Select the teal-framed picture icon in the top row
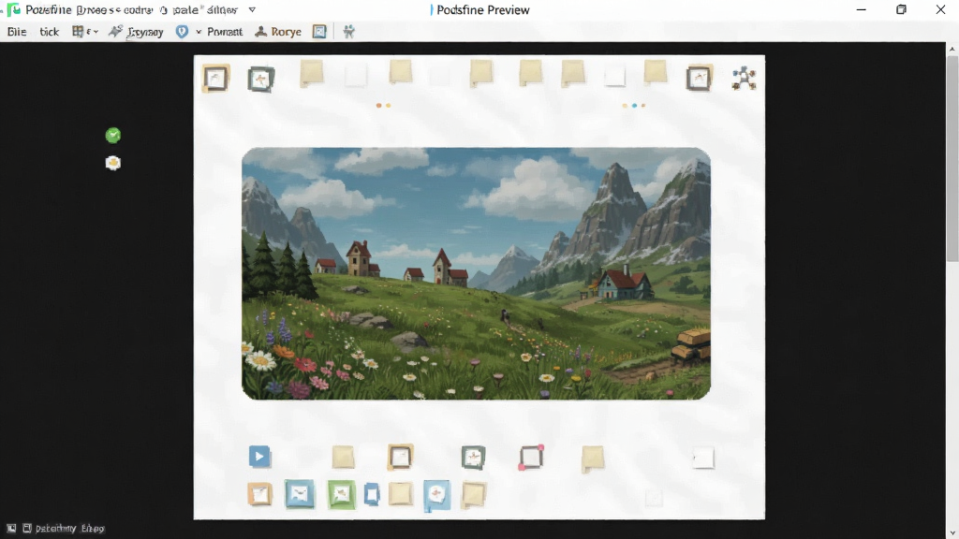Screen dimensions: 959x539 coord(261,80)
